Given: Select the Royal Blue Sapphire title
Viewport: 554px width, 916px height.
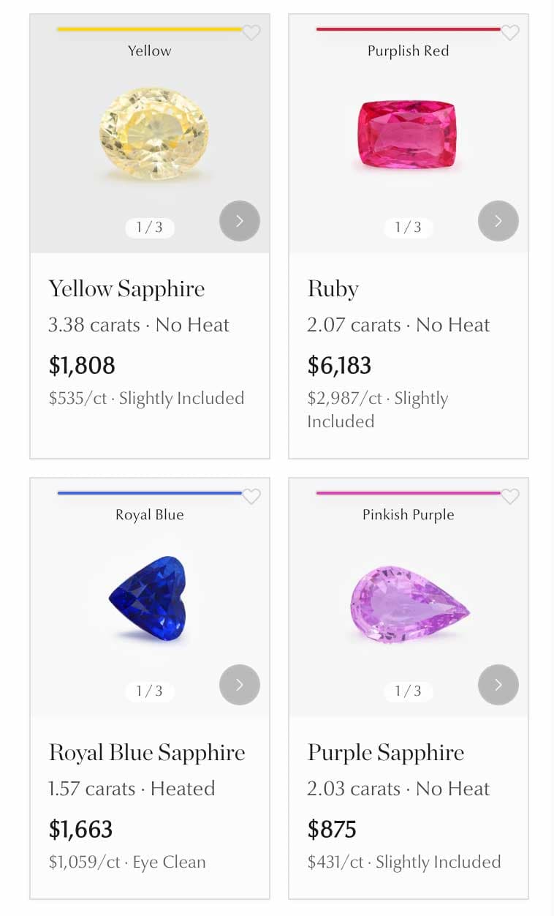Looking at the screenshot, I should 147,752.
